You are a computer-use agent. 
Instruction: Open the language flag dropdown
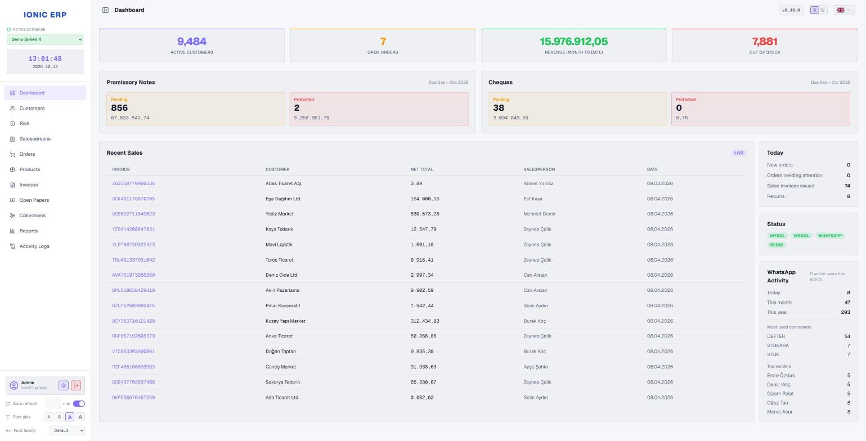point(843,10)
